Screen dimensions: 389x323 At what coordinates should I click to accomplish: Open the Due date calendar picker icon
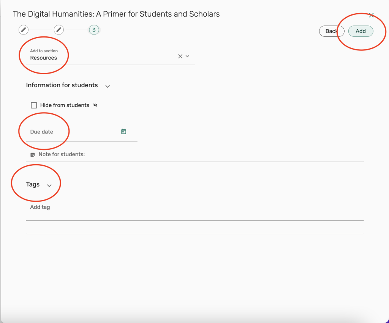(123, 132)
